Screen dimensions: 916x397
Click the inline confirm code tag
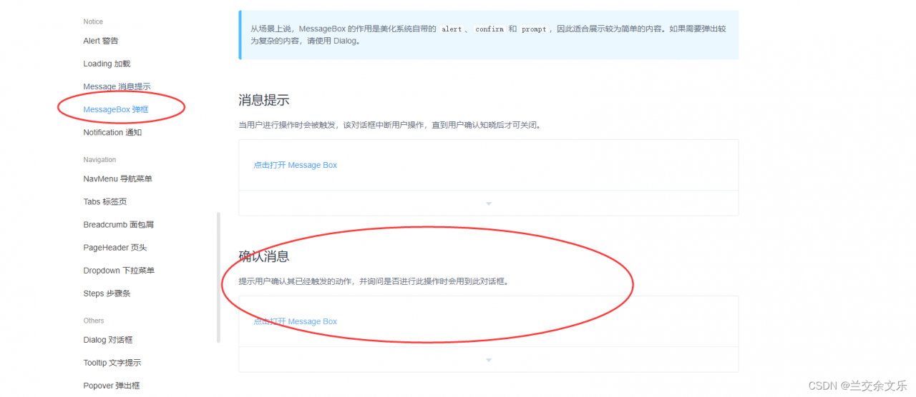[x=489, y=29]
